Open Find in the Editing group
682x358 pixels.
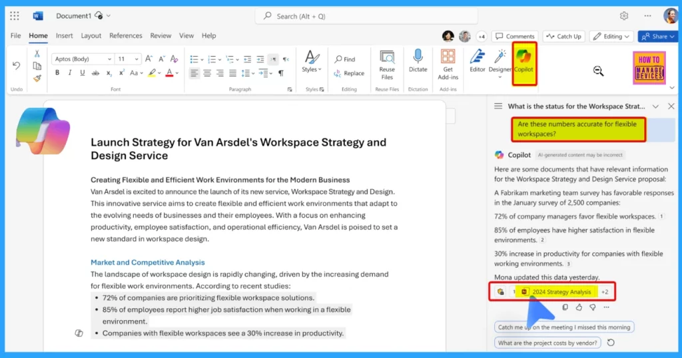click(345, 59)
